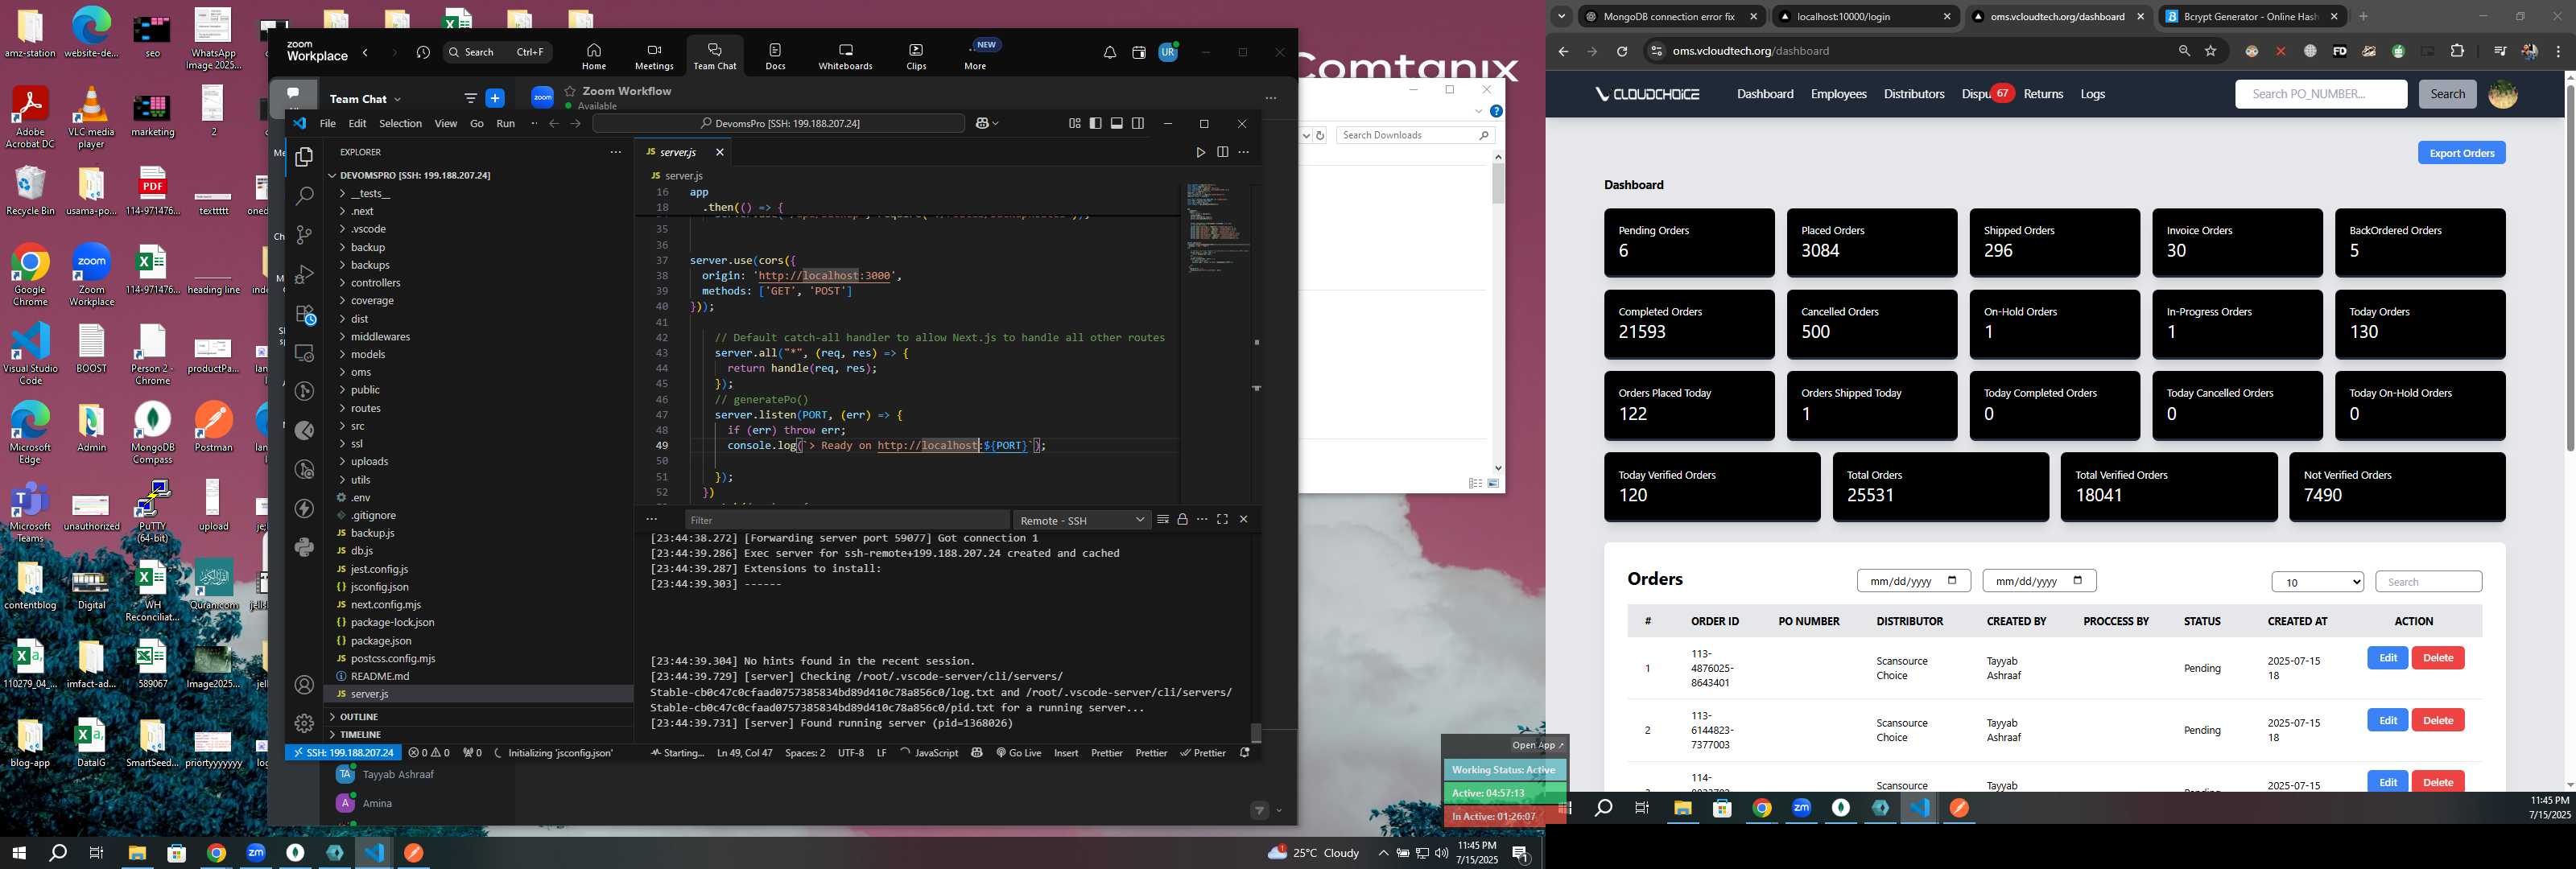
Task: Open first mm/dd/yyyy date field in Orders
Action: tap(1913, 581)
